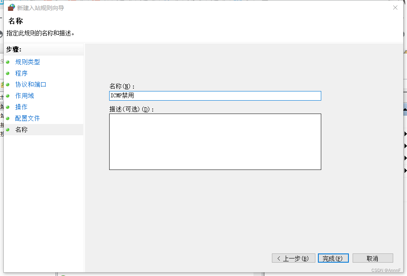Finish the wizard with 完成(F)
Viewport: 407px width, 276px height.
tap(333, 258)
